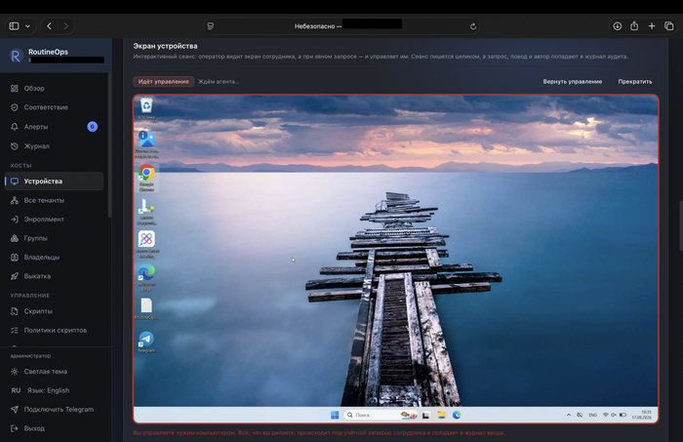Click the sidebar menu scrollbar
The height and width of the screenshot is (442, 683).
pos(109,144)
